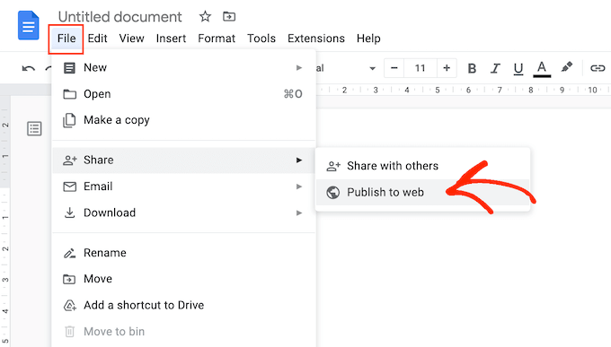Open the Extensions menu

click(x=316, y=39)
